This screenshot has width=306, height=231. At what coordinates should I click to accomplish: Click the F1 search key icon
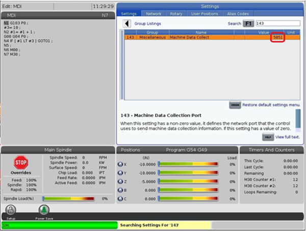[248, 23]
